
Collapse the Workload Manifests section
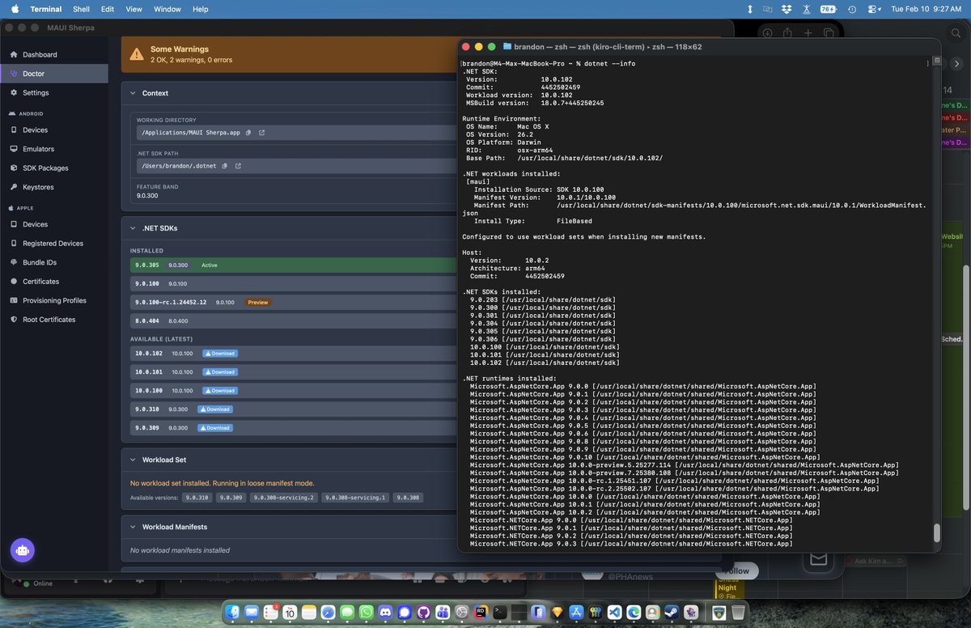(x=134, y=527)
